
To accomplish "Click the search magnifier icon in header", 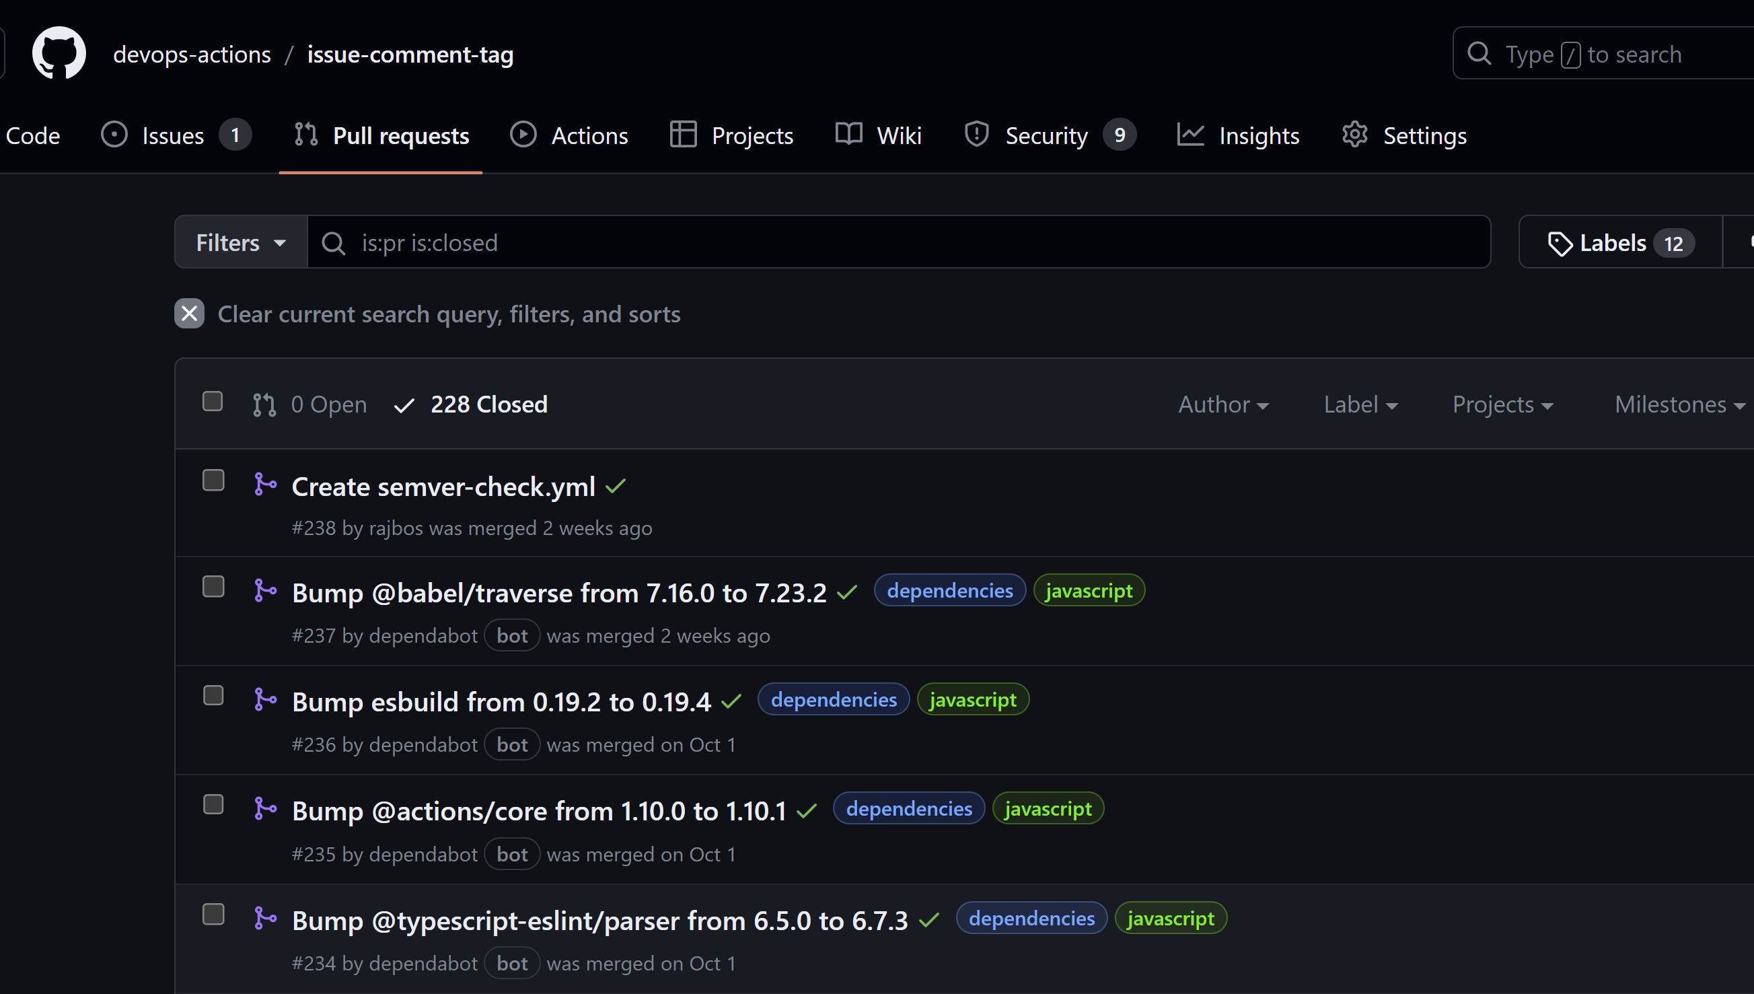I will (x=1479, y=53).
